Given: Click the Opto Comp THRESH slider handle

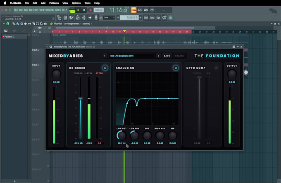Looking at the screenshot, I should tap(199, 77).
